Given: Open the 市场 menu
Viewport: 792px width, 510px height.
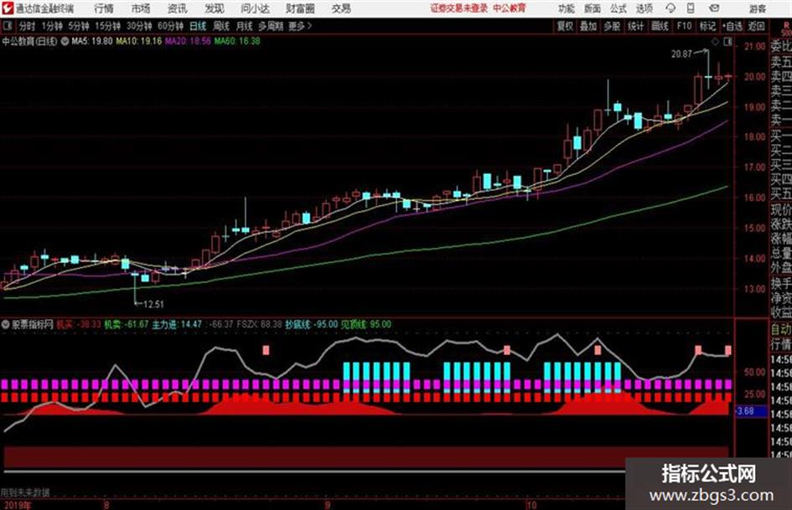Looking at the screenshot, I should click(141, 8).
